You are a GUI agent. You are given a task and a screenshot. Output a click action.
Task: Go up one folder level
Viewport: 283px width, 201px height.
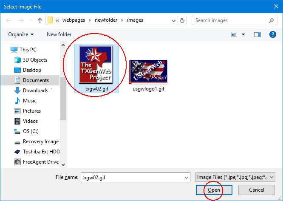coord(40,20)
